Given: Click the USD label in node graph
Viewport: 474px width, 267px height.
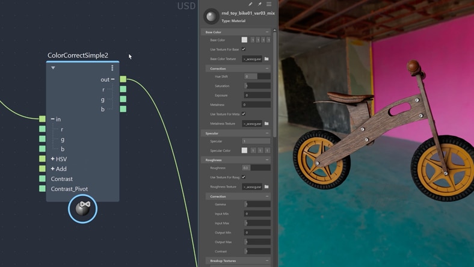Looking at the screenshot, I should point(186,6).
